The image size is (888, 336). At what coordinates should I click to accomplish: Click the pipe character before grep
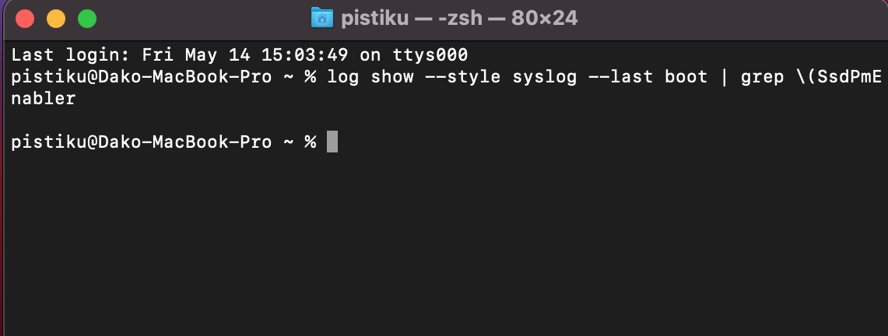click(724, 77)
